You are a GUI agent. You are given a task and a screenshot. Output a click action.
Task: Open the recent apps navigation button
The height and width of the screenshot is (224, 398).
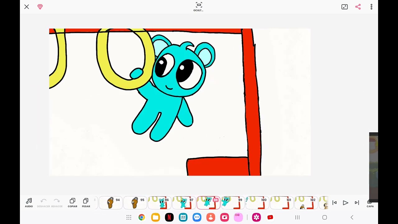[297, 217]
